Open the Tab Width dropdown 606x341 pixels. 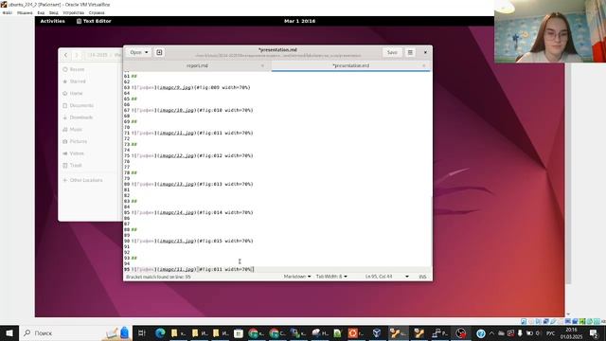tap(331, 277)
